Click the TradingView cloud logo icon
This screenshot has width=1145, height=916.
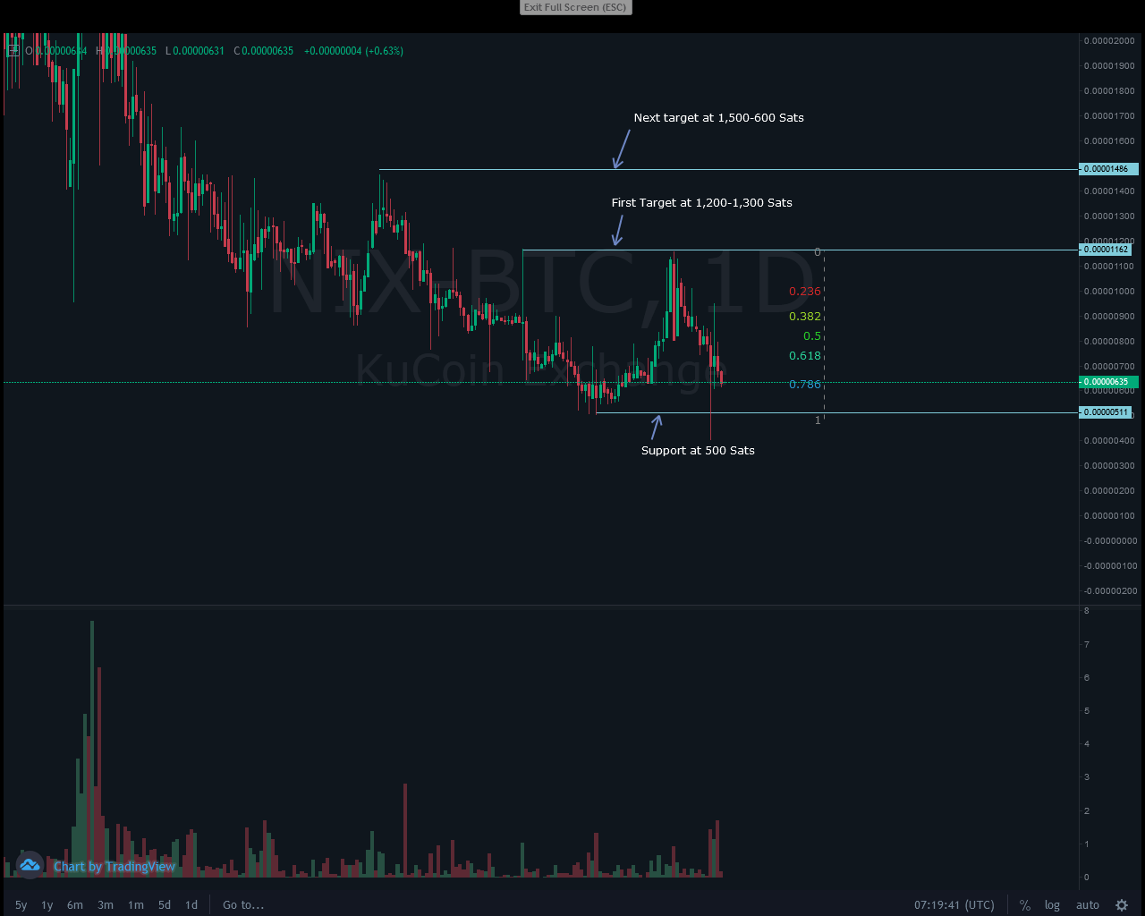tap(30, 865)
